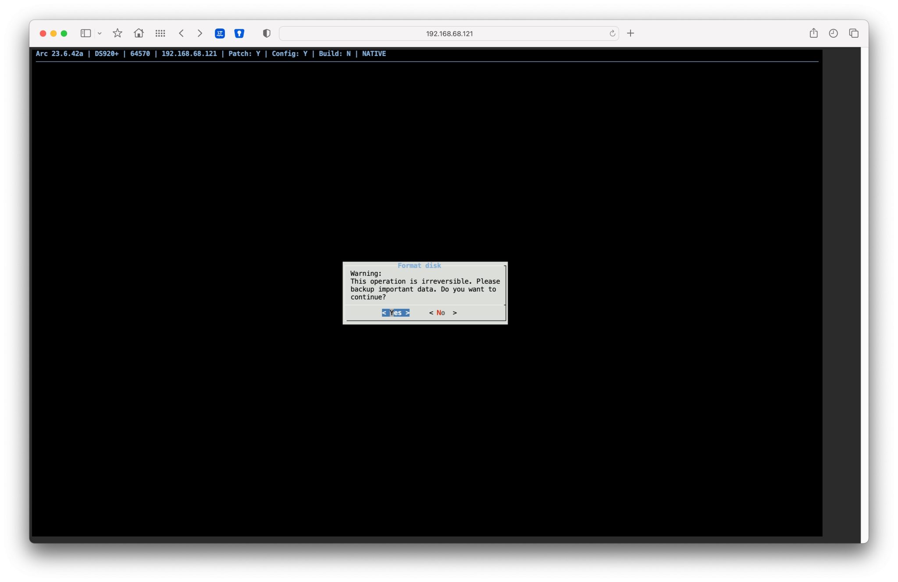Toggle the Safari sidebar icon
The width and height of the screenshot is (898, 582).
[86, 33]
